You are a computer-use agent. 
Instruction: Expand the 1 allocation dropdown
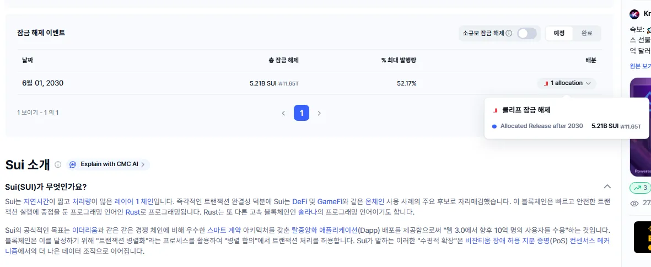click(x=567, y=83)
